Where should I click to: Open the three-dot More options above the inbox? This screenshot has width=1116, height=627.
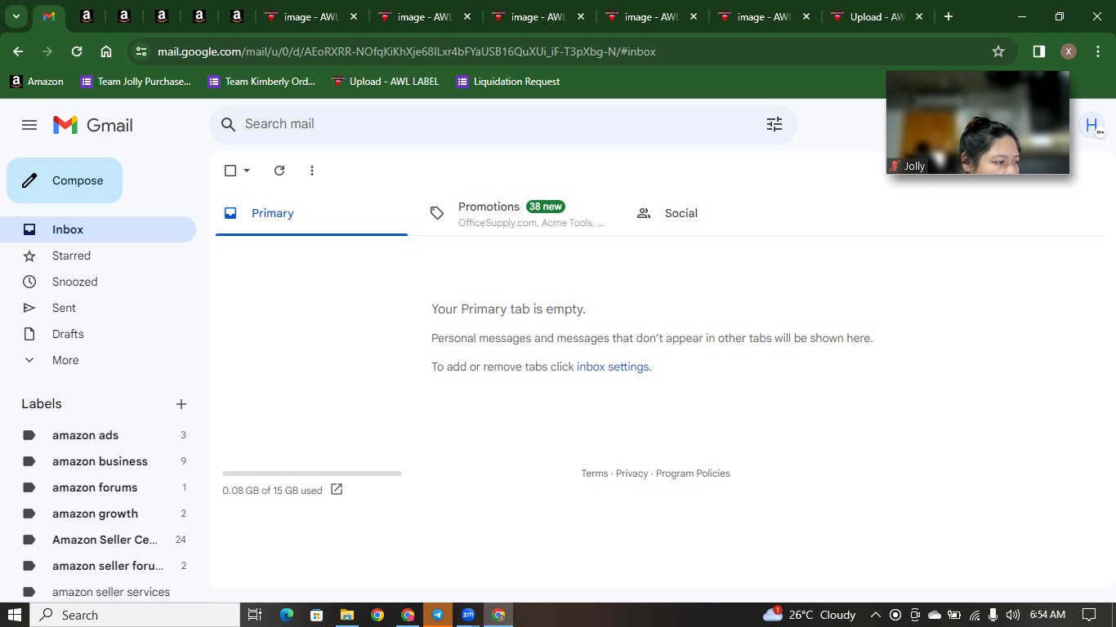click(312, 171)
